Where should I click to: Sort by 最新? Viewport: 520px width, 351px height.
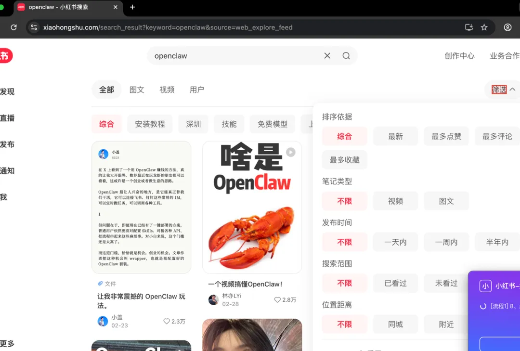(x=396, y=136)
